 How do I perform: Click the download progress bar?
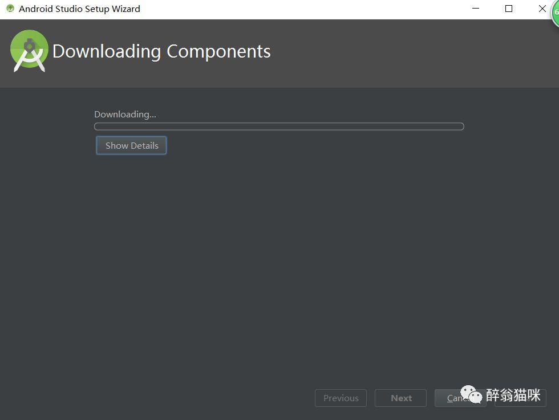coord(279,127)
